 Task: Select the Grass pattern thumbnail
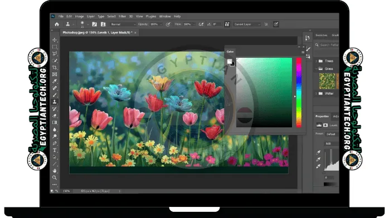coord(327,81)
